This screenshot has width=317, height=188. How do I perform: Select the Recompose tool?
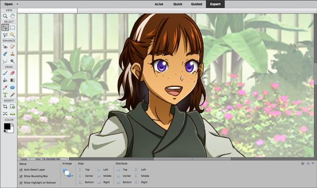click(x=12, y=106)
